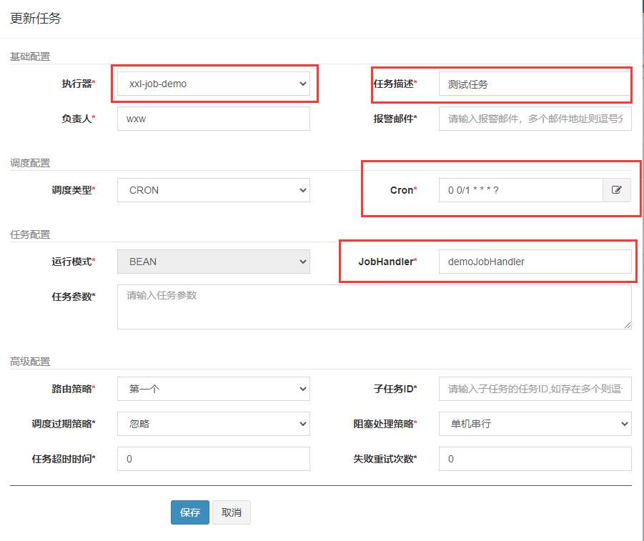Click the 子任务ID label

395,389
